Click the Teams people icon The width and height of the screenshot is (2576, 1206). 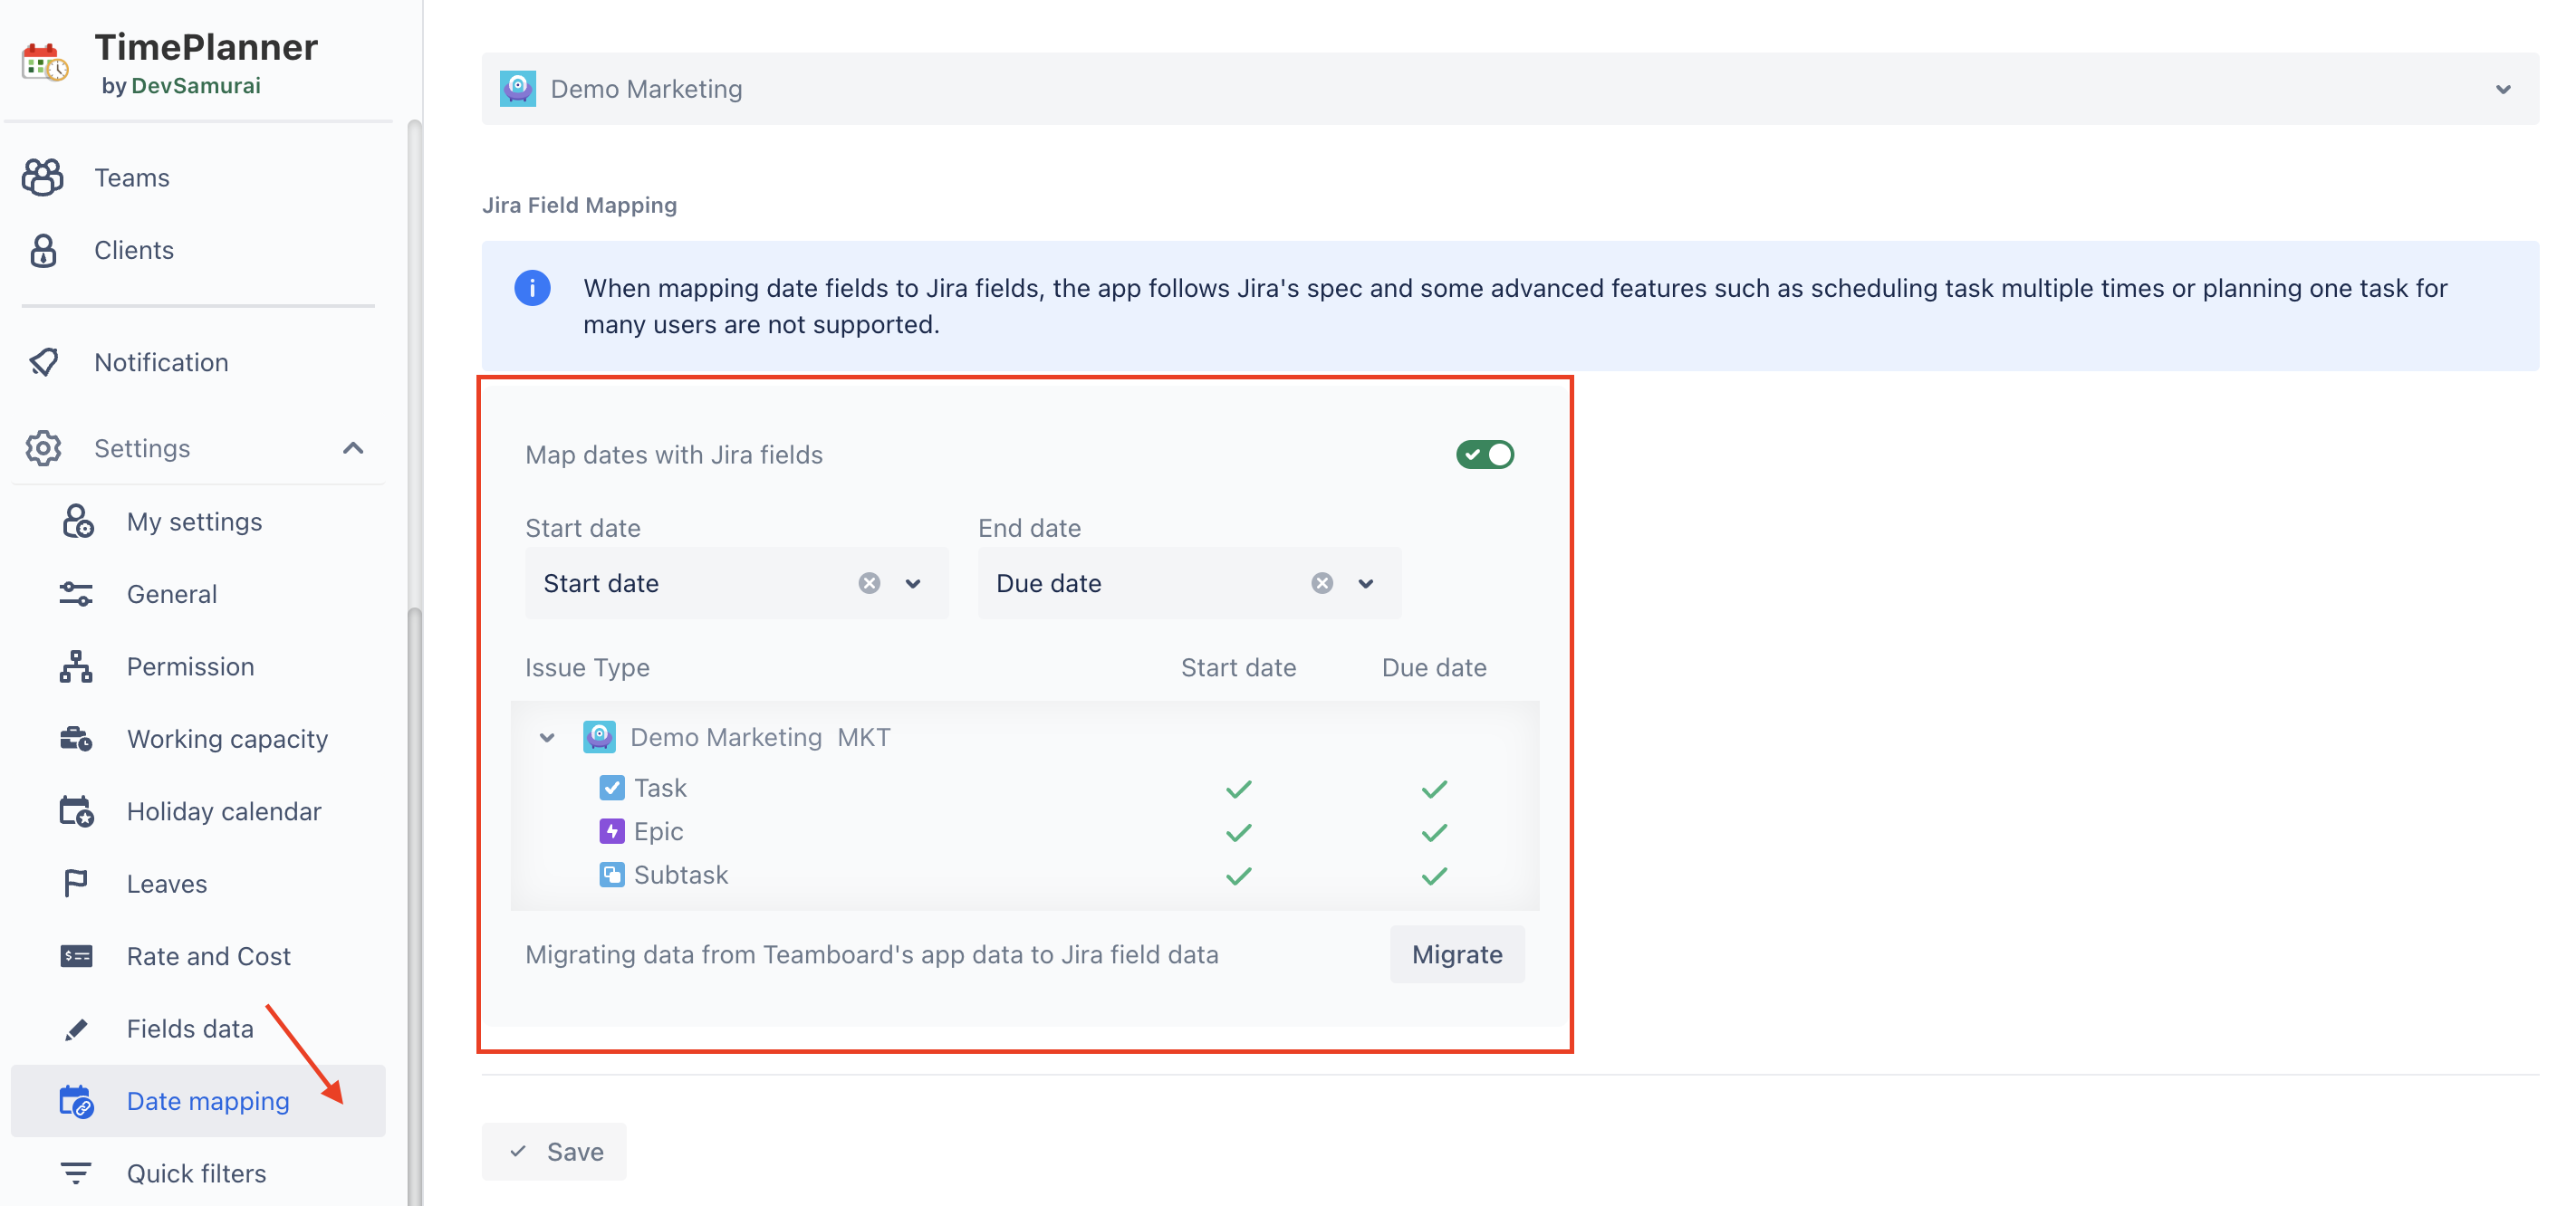pyautogui.click(x=43, y=177)
